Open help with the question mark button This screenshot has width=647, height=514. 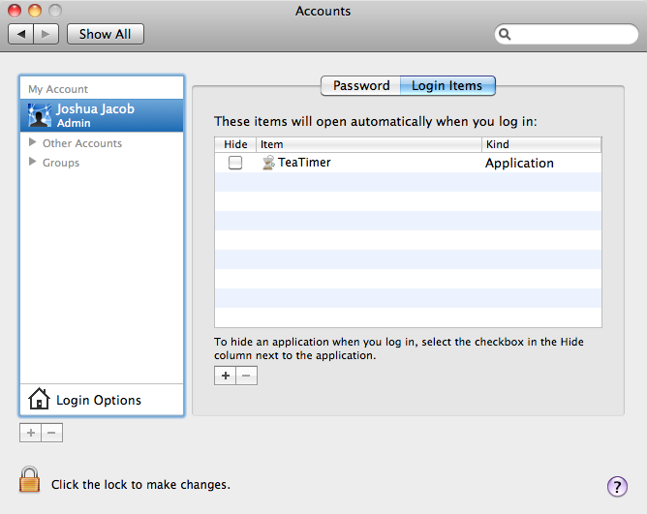(617, 487)
